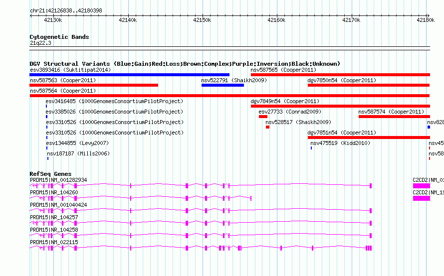The height and width of the screenshot is (276, 444).
Task: Open the nsv587574 (Cooper2011) variant label
Action: coord(391,112)
